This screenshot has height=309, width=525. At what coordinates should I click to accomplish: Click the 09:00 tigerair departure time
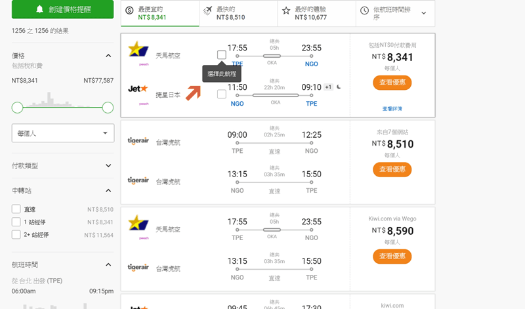coord(237,135)
